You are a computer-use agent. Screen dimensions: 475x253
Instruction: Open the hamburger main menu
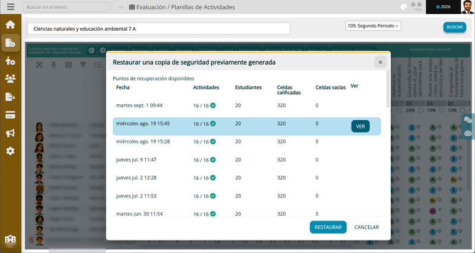tap(11, 7)
